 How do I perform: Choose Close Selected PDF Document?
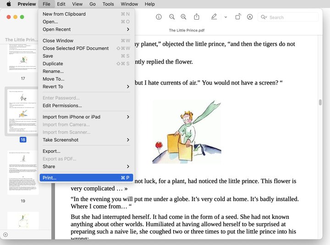(x=86, y=48)
